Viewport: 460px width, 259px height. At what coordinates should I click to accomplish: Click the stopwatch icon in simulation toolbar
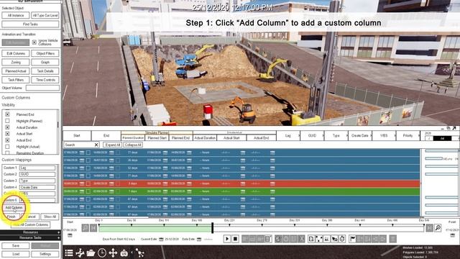342,239
